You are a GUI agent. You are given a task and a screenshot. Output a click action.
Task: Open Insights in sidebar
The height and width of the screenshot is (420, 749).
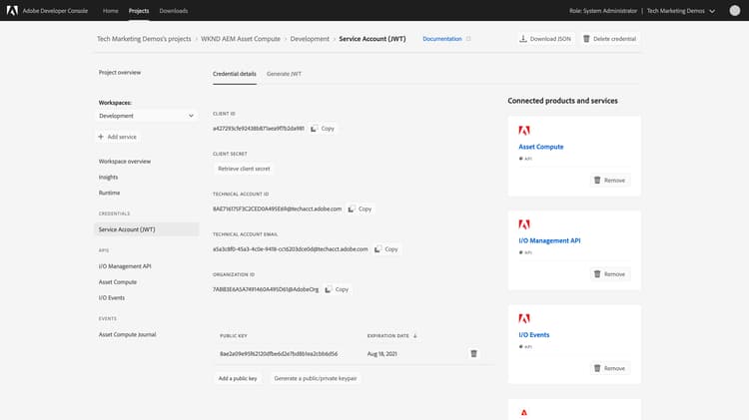109,177
